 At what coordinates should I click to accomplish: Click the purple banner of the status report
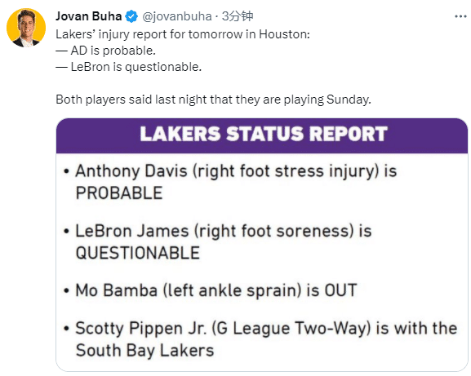[x=262, y=136]
